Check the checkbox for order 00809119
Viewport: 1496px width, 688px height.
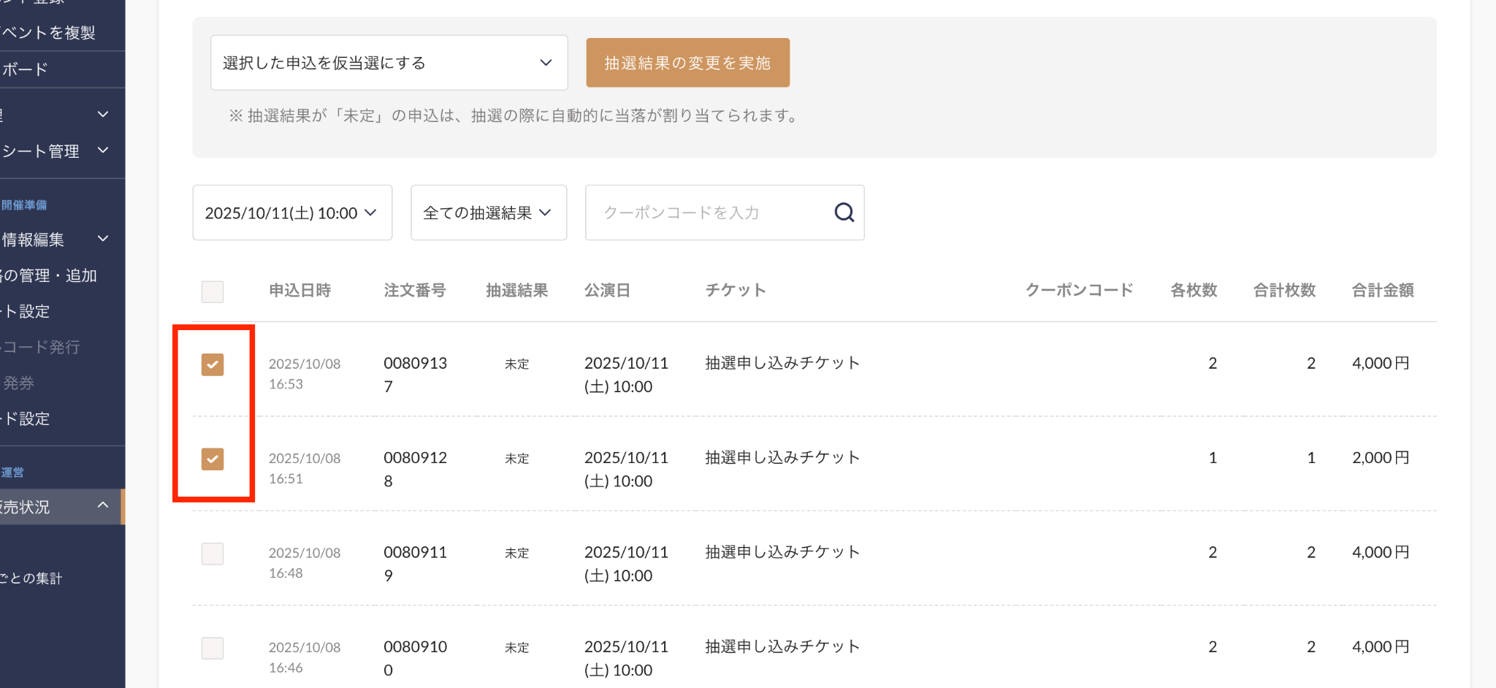pos(213,554)
